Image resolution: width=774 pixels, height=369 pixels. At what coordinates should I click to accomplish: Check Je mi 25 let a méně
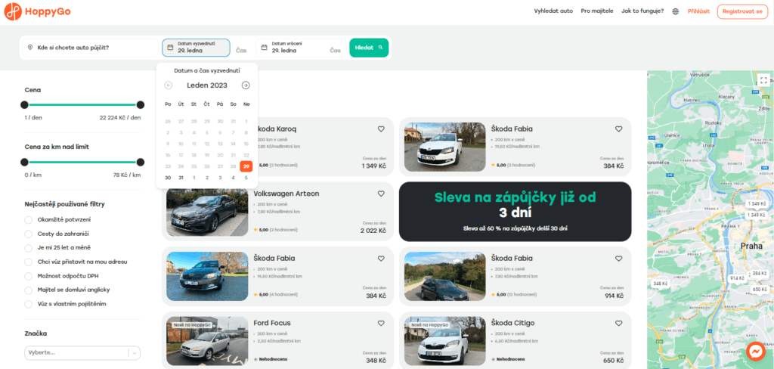pyautogui.click(x=28, y=247)
